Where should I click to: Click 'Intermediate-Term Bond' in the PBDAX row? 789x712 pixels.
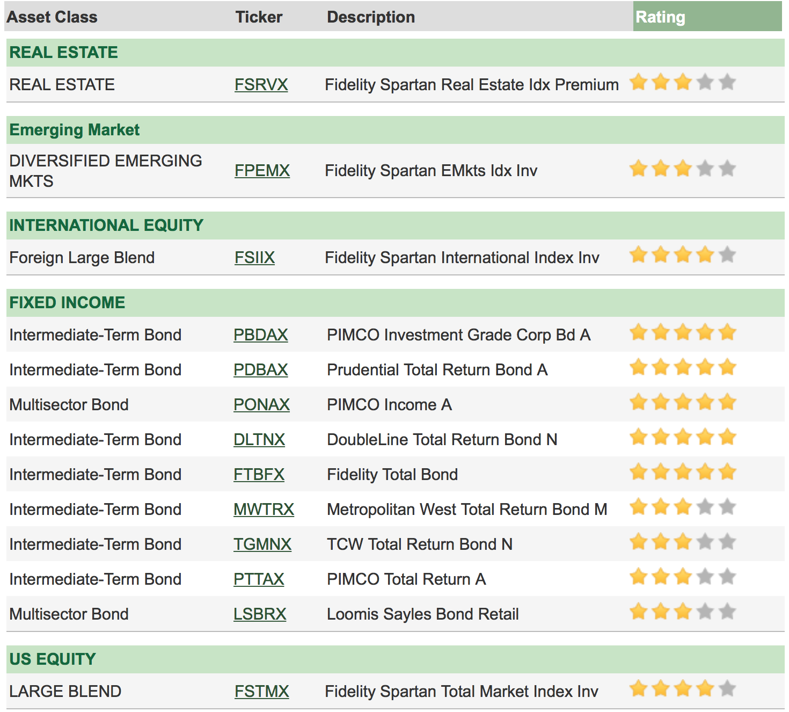(x=96, y=335)
